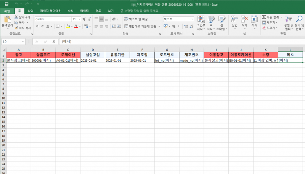Toggle align text right
This screenshot has width=305, height=174.
pos(107,26)
